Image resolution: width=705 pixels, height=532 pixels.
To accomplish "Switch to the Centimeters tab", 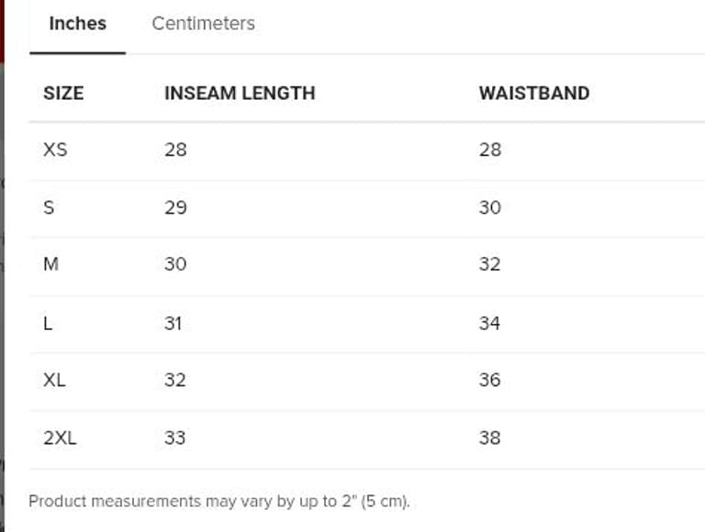I will click(x=203, y=24).
